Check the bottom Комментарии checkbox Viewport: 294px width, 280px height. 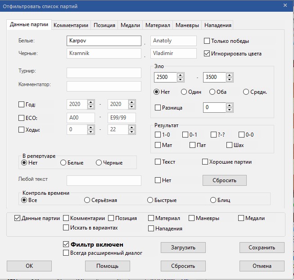click(66, 218)
